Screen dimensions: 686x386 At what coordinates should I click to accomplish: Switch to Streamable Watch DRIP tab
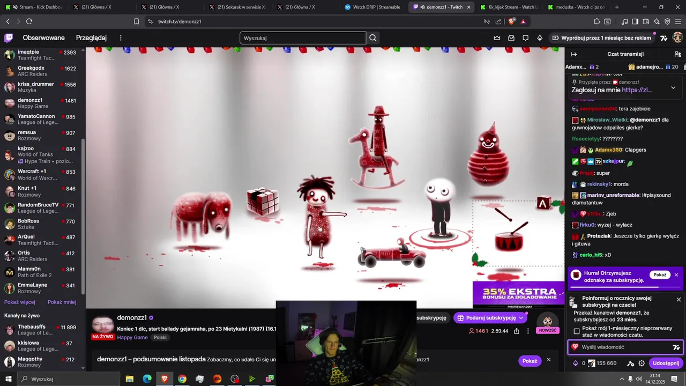tap(372, 7)
